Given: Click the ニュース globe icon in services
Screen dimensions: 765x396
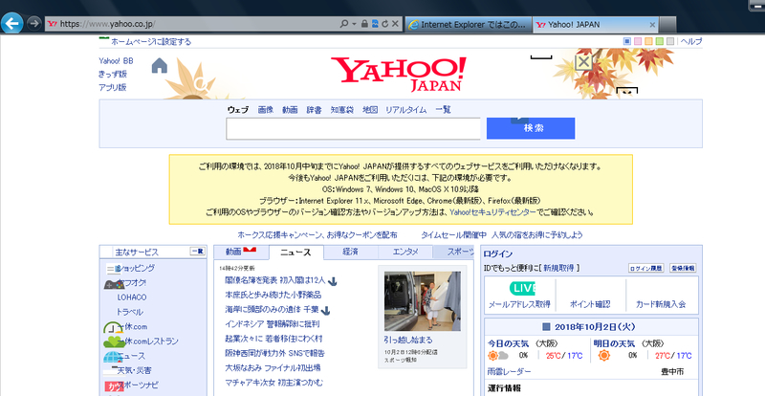Looking at the screenshot, I should (x=111, y=357).
